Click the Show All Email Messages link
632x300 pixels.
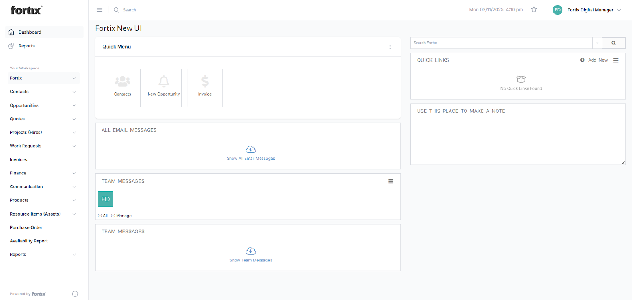(251, 158)
